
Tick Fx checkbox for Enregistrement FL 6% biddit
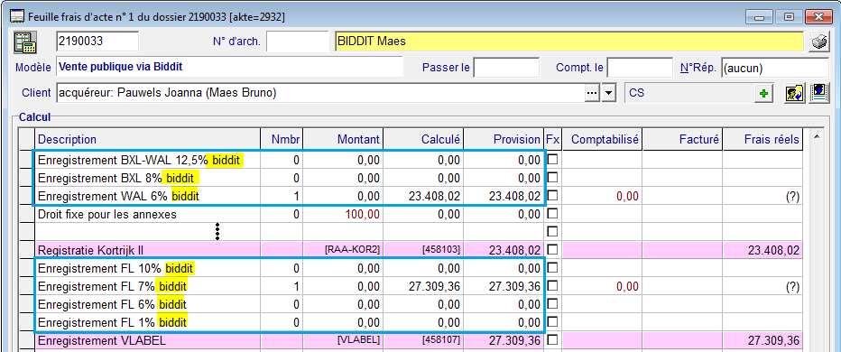pos(551,304)
